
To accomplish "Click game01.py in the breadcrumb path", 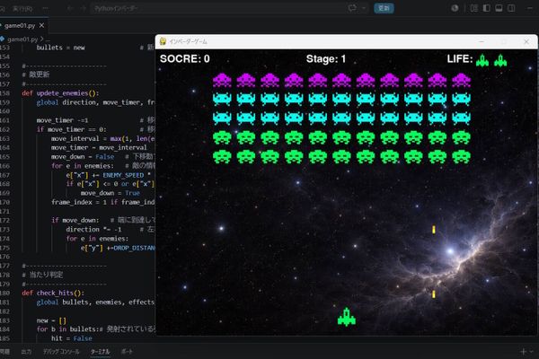I will 22,39.
